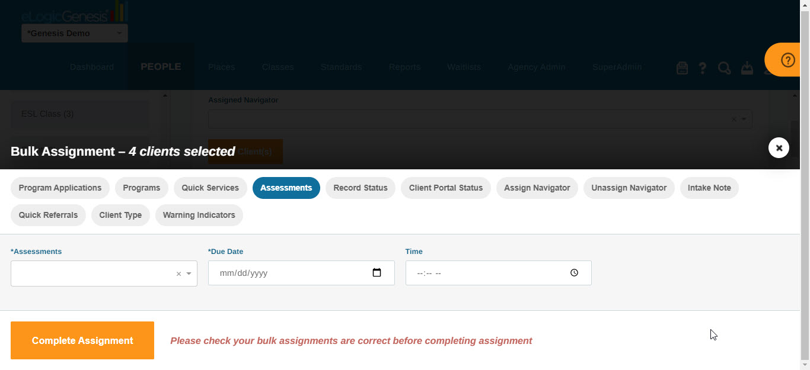Click the orange help question mark bubble
The image size is (810, 370).
click(x=787, y=60)
